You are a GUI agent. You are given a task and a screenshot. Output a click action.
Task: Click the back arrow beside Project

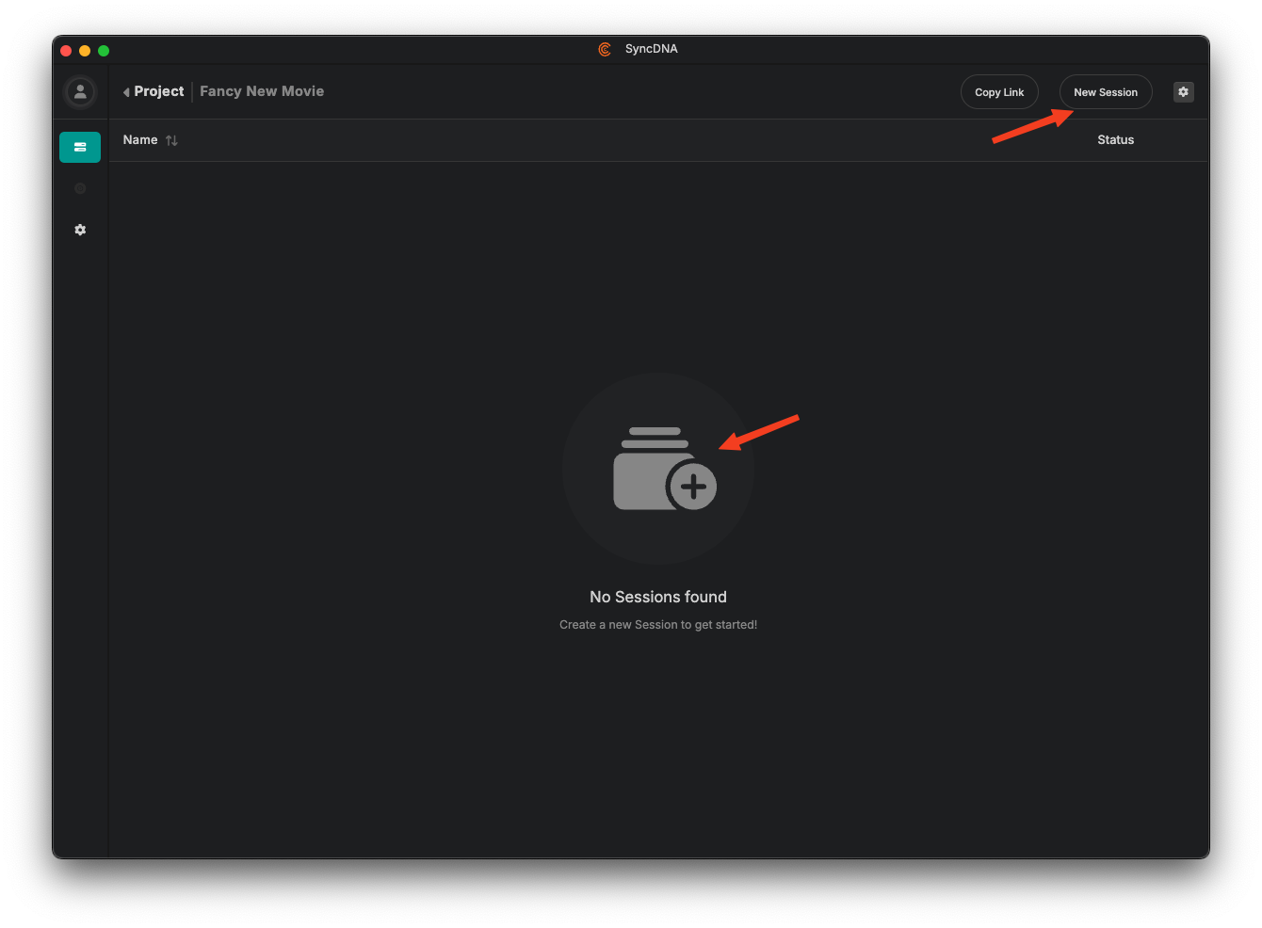pos(126,92)
